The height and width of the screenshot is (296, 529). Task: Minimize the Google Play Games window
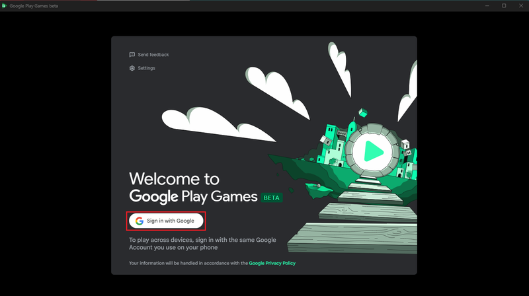pyautogui.click(x=487, y=6)
